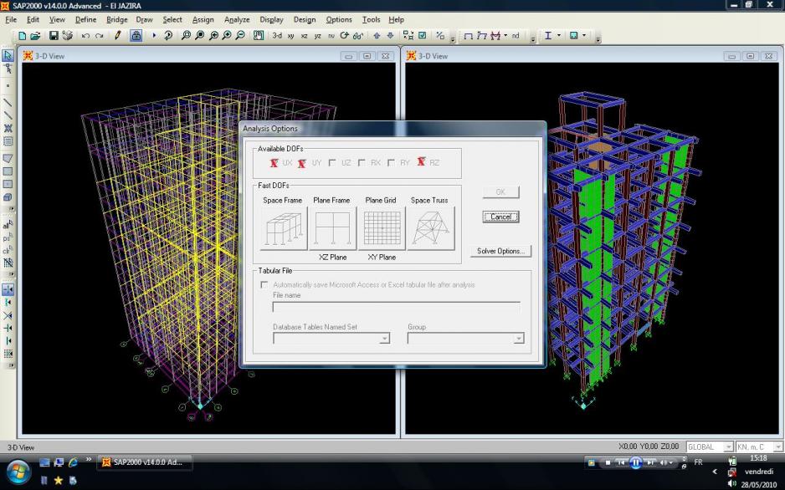
Task: Choose the Plane Grid XY preset
Action: pos(382,228)
